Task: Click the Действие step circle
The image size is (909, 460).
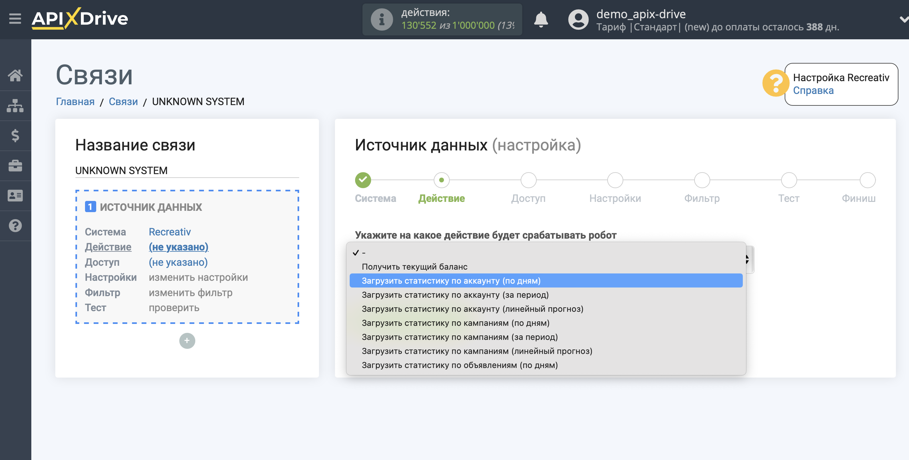Action: [x=441, y=180]
